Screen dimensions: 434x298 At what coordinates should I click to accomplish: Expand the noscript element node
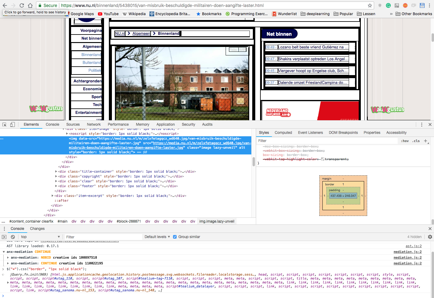[x=67, y=134]
